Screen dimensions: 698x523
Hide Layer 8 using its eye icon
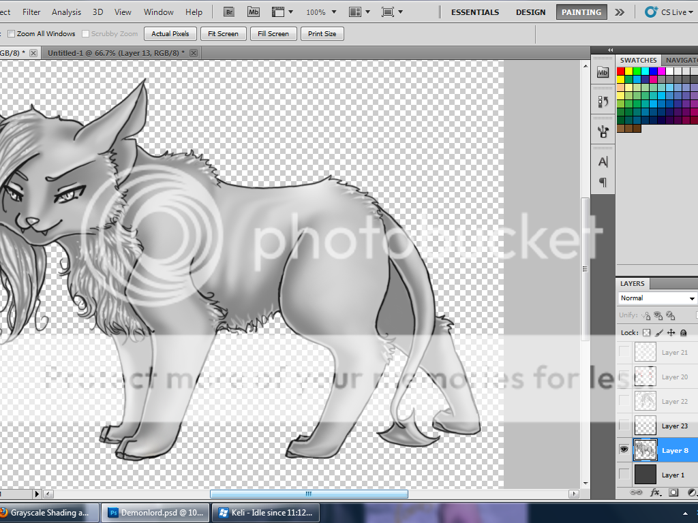click(624, 450)
